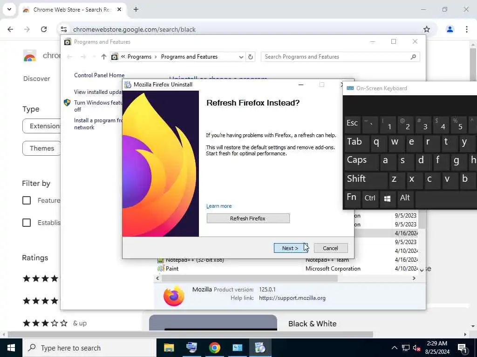Open Google Chrome from the taskbar
The width and height of the screenshot is (477, 357).
214,348
